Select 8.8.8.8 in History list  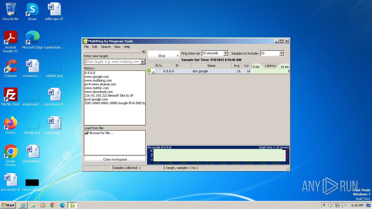coord(90,73)
